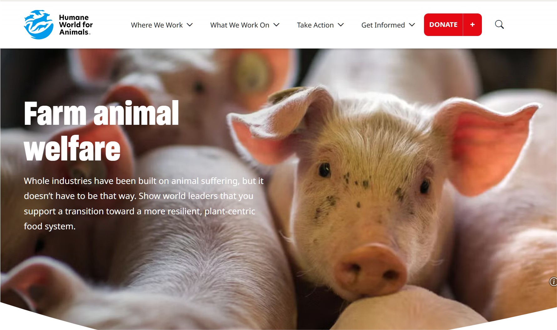Click the word 'welfare' in the heading
This screenshot has height=330, width=557.
(x=72, y=149)
